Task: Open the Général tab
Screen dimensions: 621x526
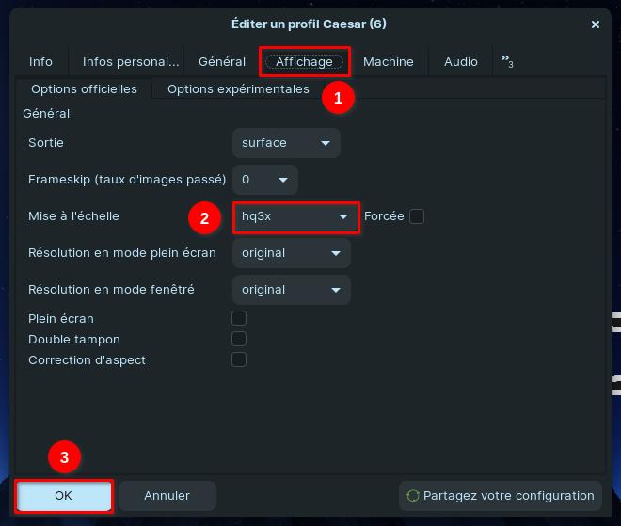Action: tap(222, 62)
